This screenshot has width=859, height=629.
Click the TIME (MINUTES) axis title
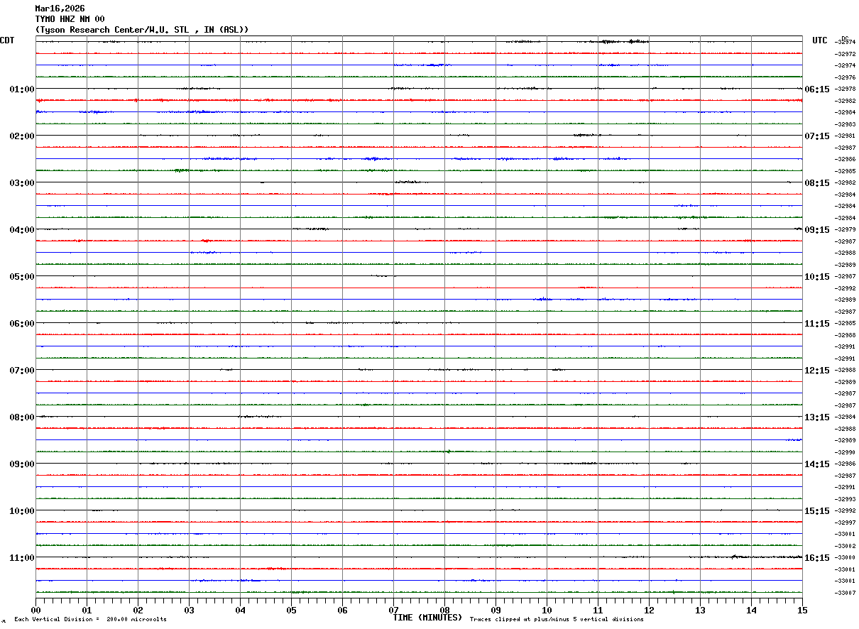[427, 618]
